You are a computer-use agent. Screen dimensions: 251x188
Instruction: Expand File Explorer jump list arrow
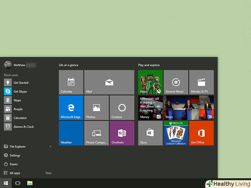[50, 147]
